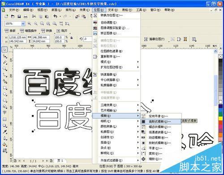This screenshot has height=175, width=224.
Task: Click the x position field 1,016.125 mm
Action: point(17,37)
